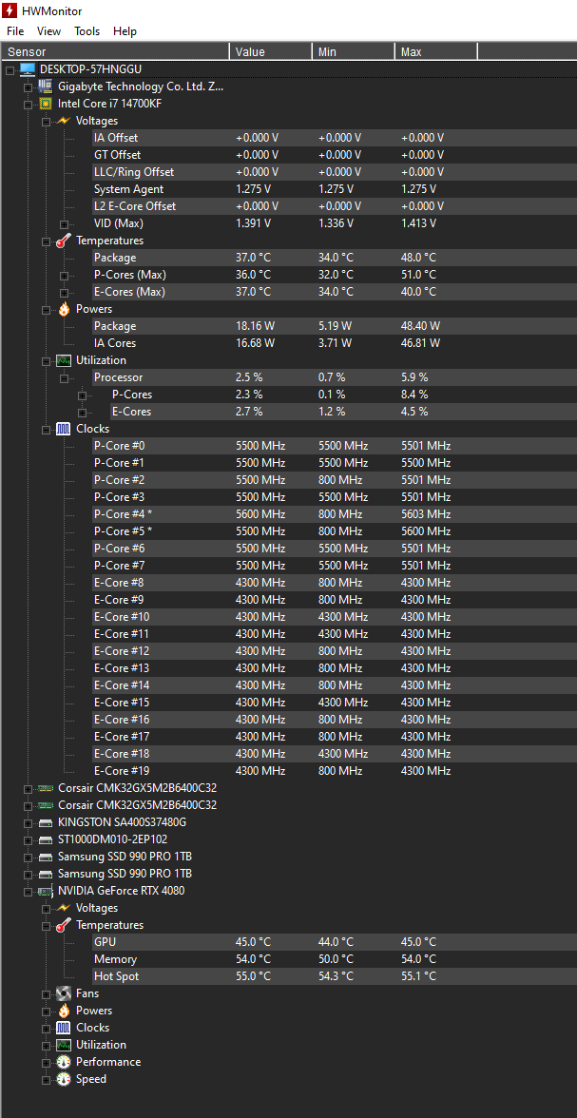Click the NVIDIA GeForce RTX 4080 card icon
577x1118 pixels.
pos(46,891)
